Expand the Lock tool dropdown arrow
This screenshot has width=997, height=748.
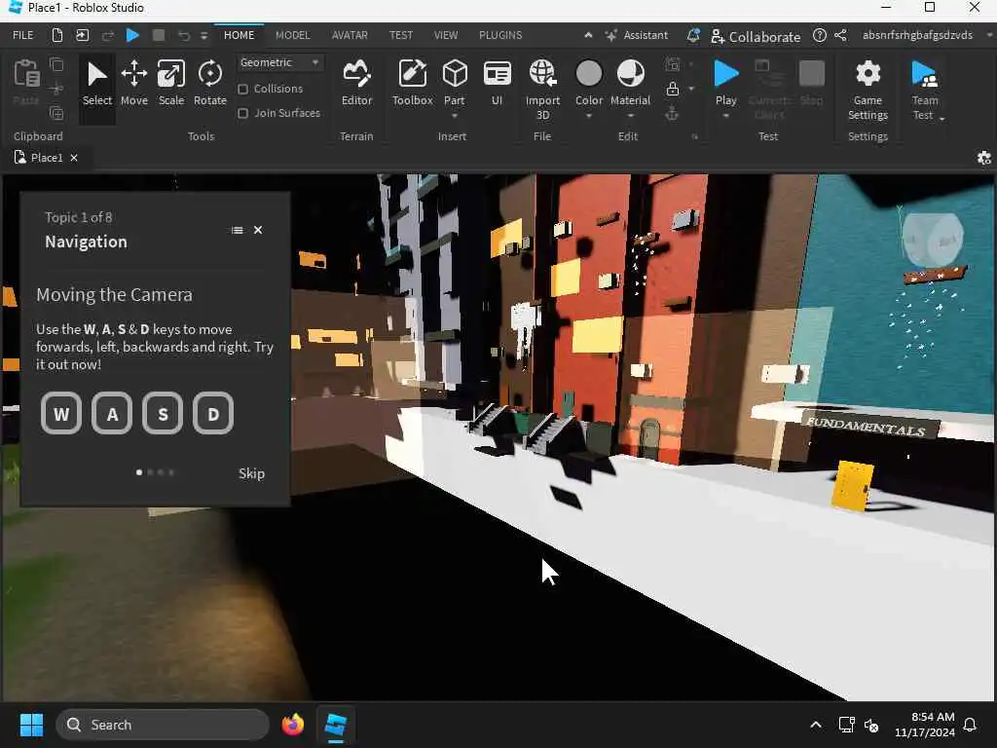point(692,89)
